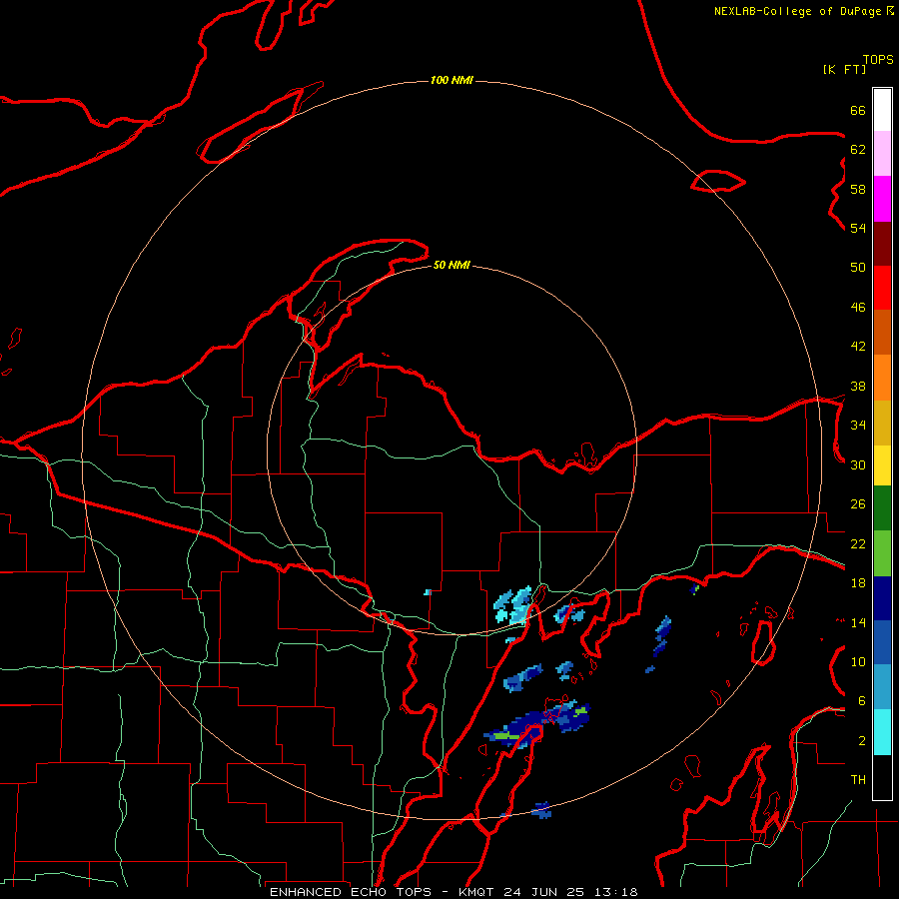This screenshot has width=899, height=899.
Task: Click the "38" scale value
Action: click(x=858, y=386)
